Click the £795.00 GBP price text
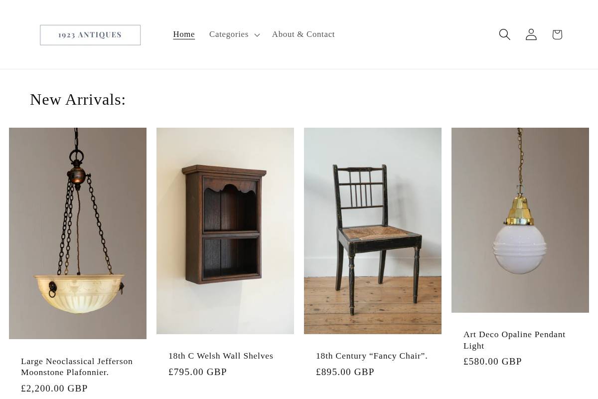This screenshot has width=598, height=399. pos(197,372)
